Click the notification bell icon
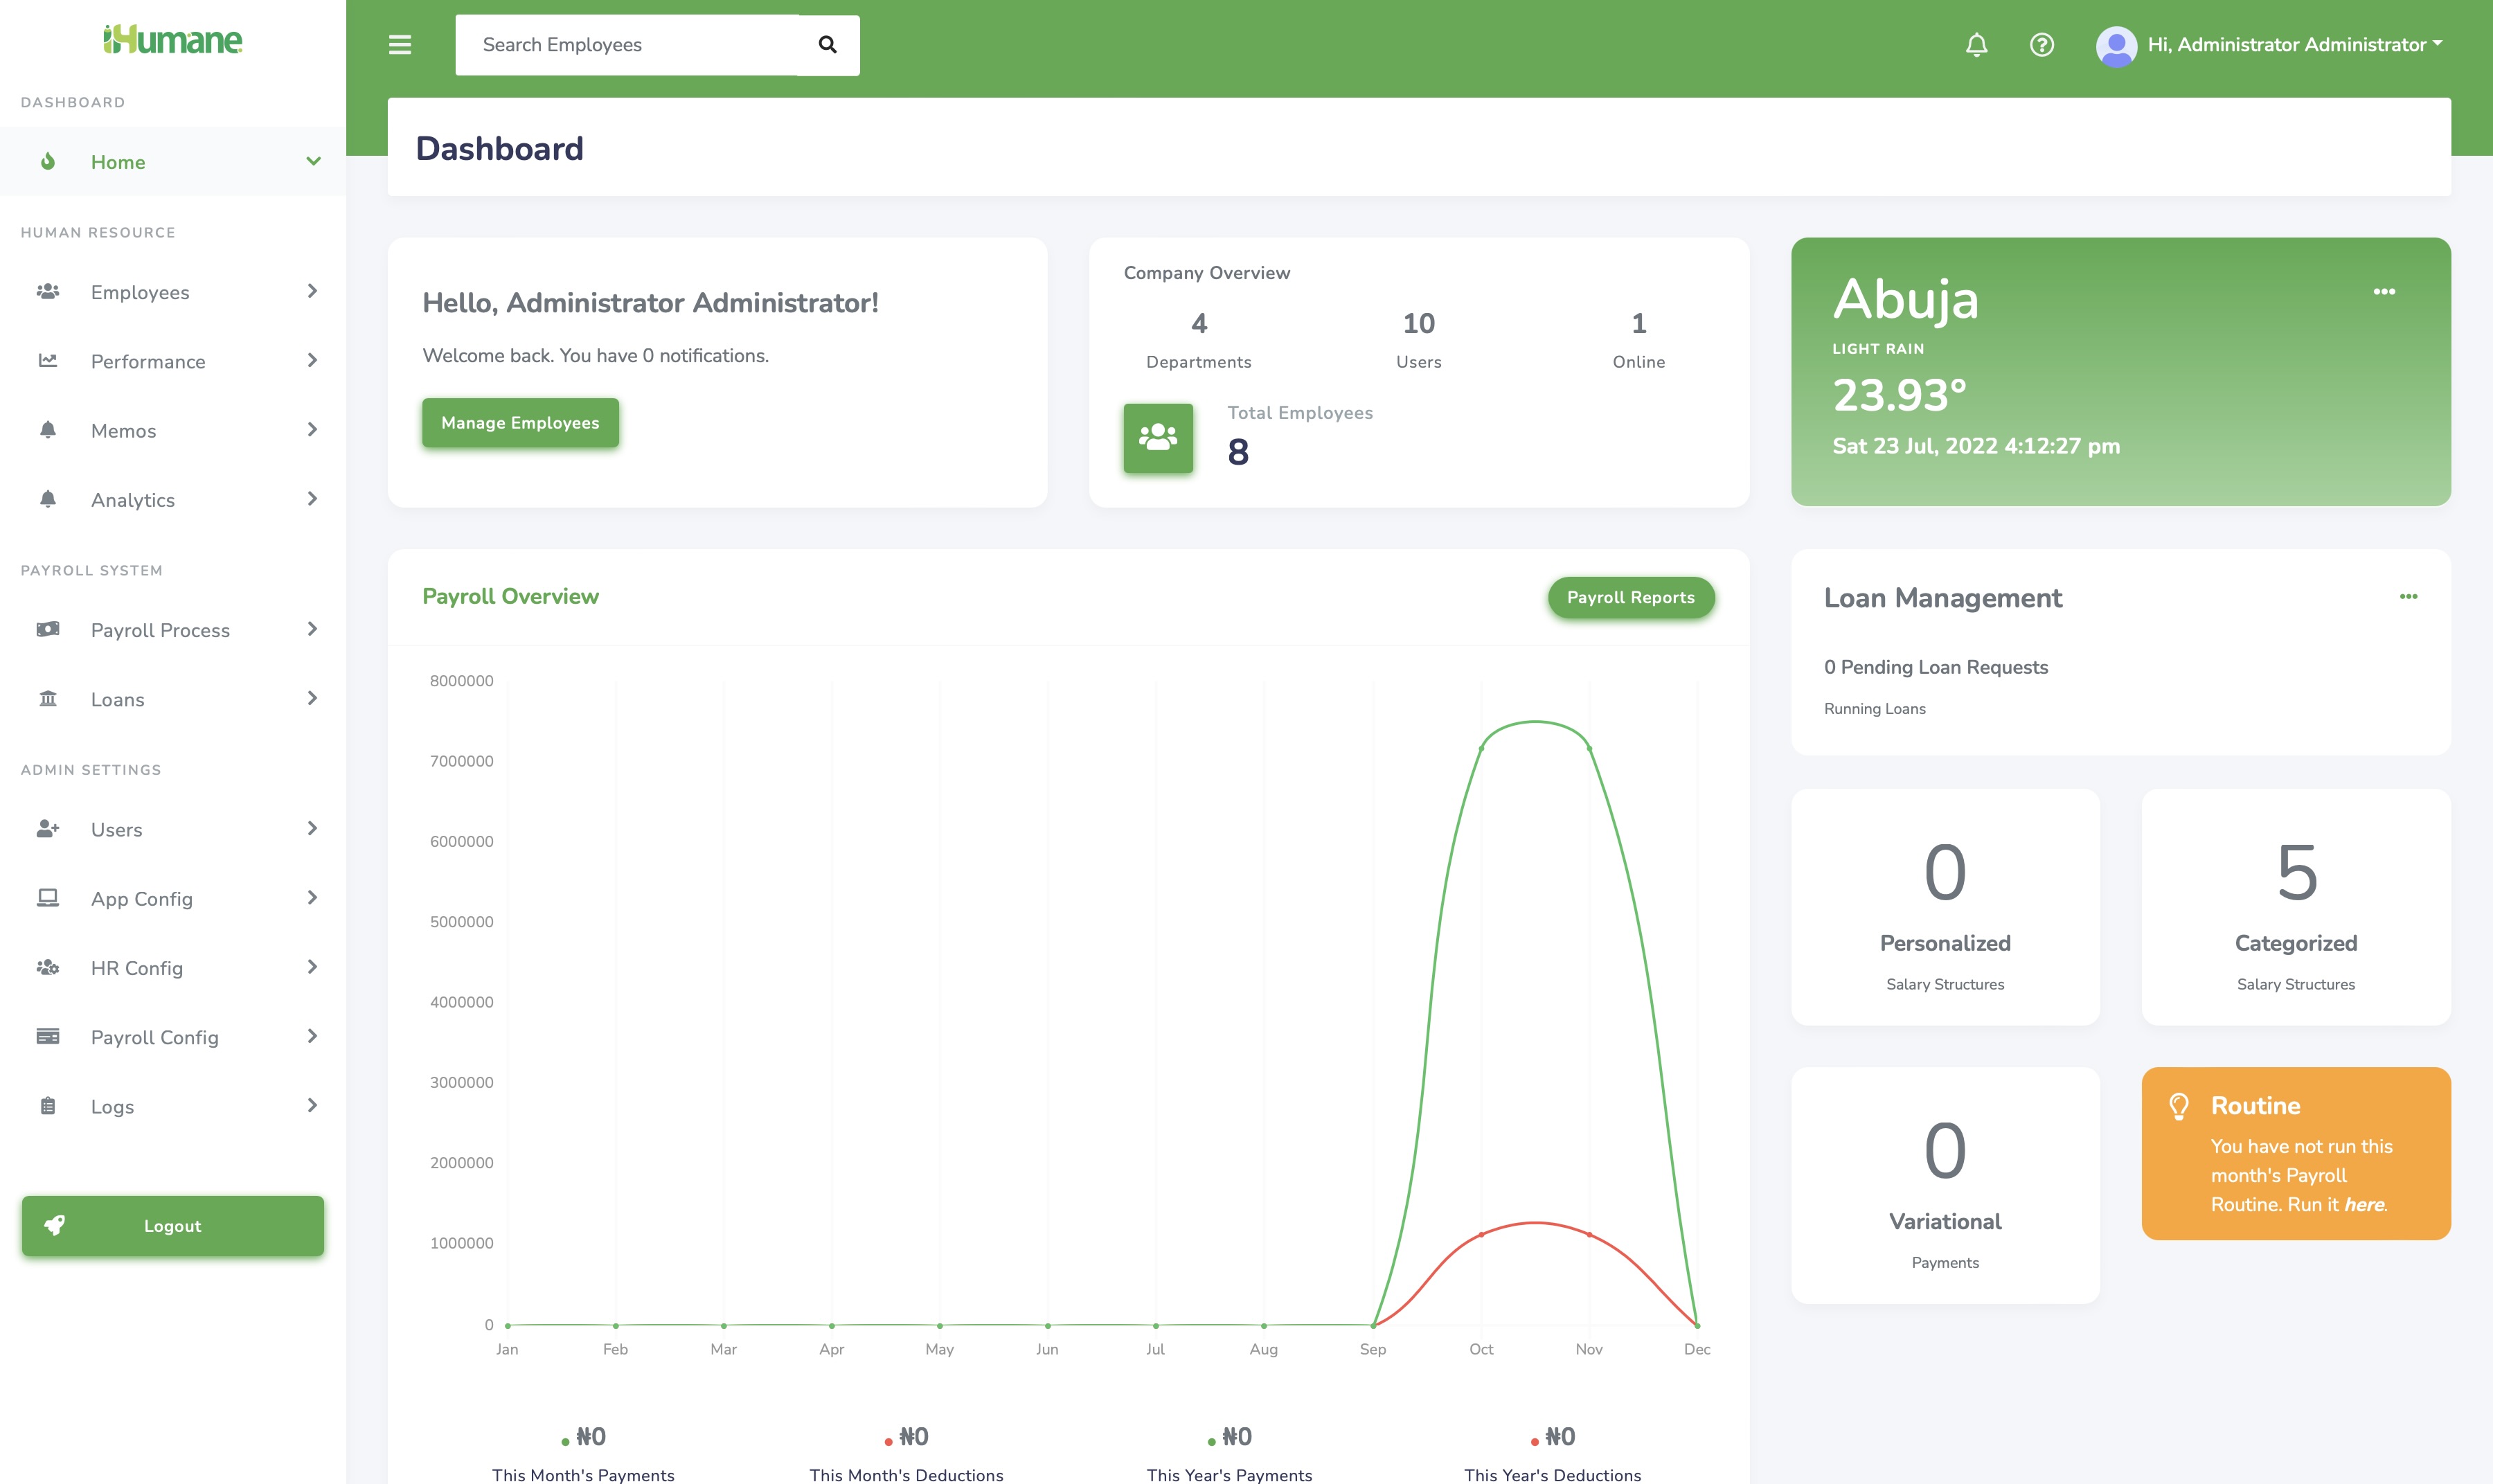The width and height of the screenshot is (2493, 1484). [1976, 45]
